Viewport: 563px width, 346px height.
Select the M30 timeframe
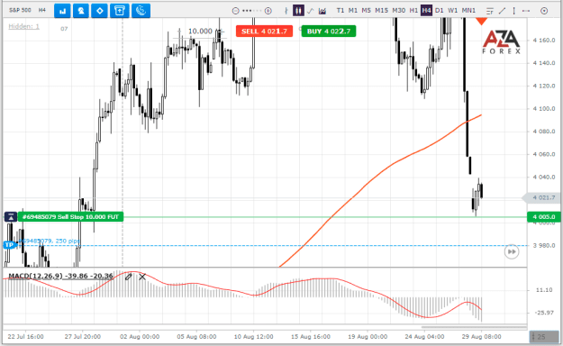click(398, 11)
